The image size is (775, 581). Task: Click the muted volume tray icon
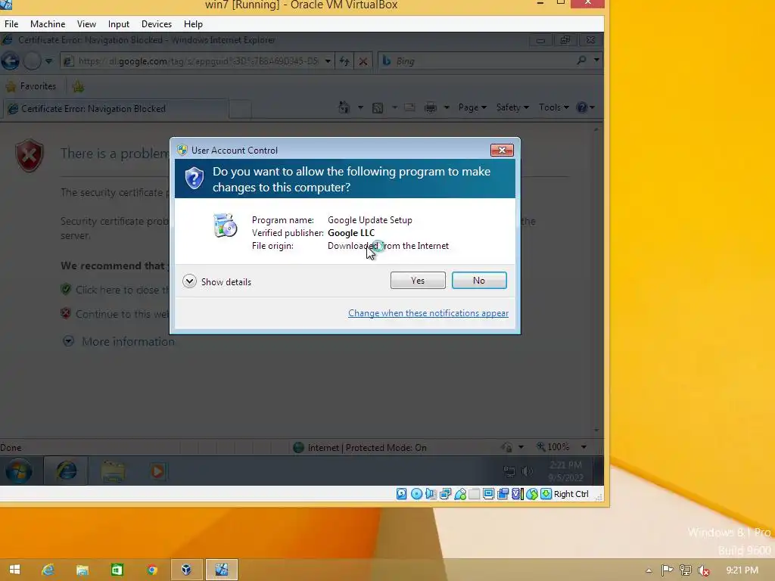click(x=703, y=570)
